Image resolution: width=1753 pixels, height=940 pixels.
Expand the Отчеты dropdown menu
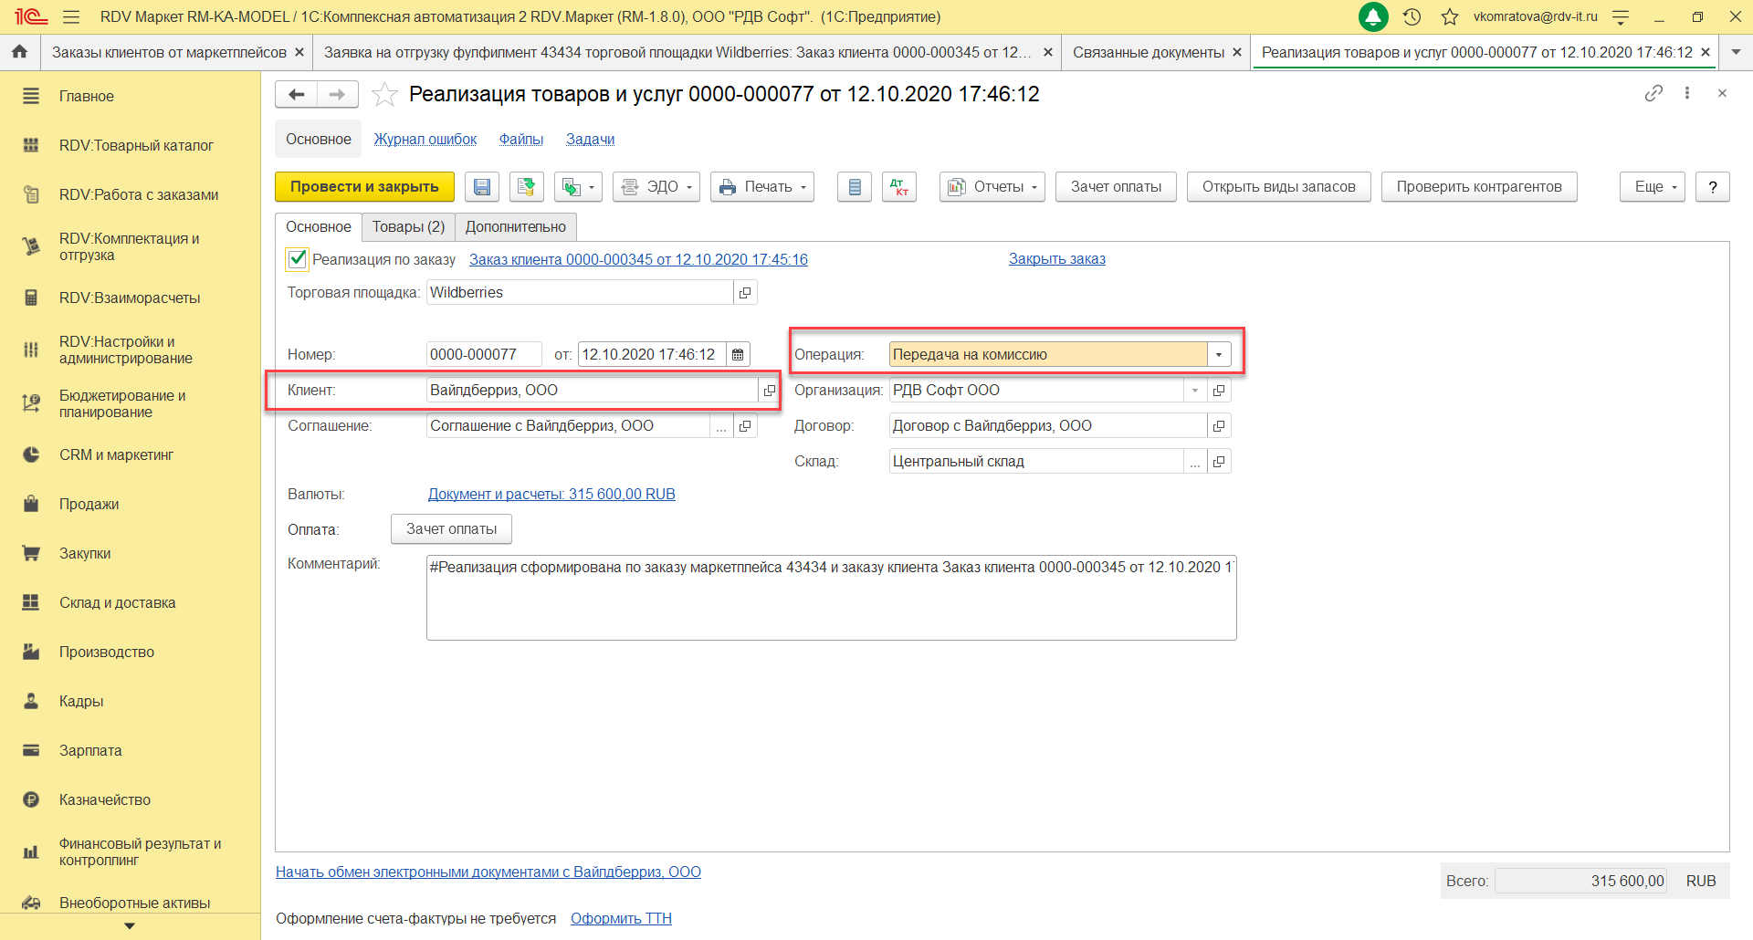tap(992, 187)
